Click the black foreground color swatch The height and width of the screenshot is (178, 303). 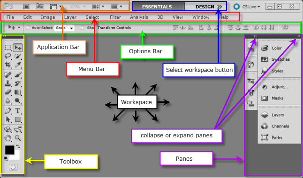point(10,150)
